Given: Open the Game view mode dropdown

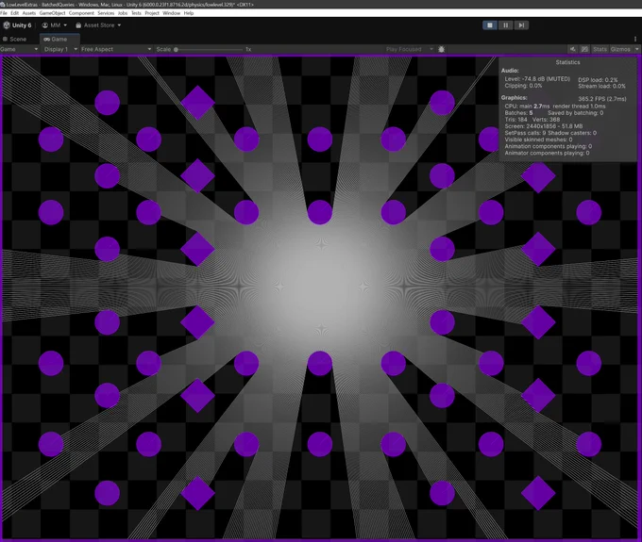Looking at the screenshot, I should (x=19, y=49).
